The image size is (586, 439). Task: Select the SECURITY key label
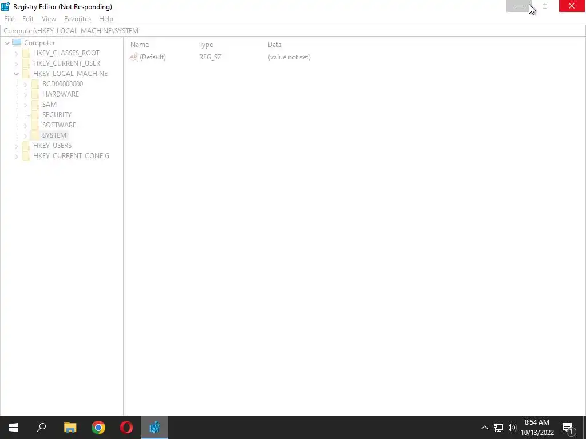pyautogui.click(x=57, y=114)
